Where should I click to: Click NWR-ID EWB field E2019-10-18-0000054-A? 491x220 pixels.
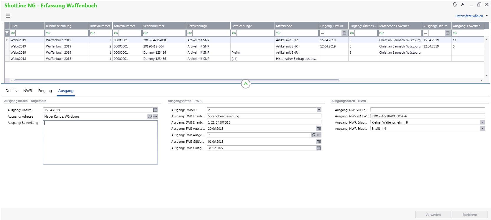coord(428,116)
